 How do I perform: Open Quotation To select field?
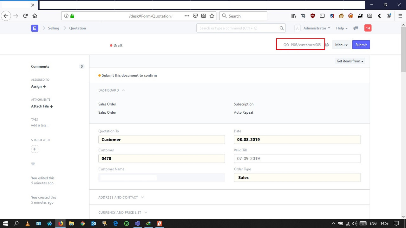coord(162,139)
